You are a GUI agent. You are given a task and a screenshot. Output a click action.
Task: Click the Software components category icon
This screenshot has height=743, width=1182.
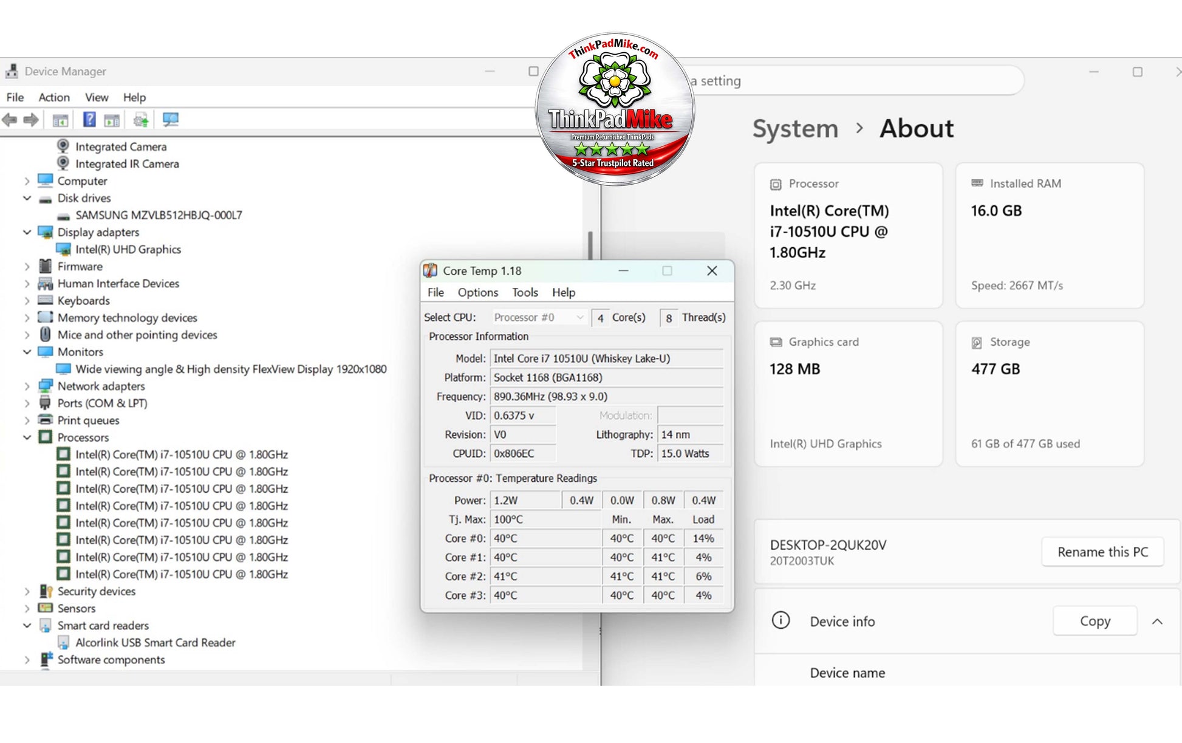(46, 659)
